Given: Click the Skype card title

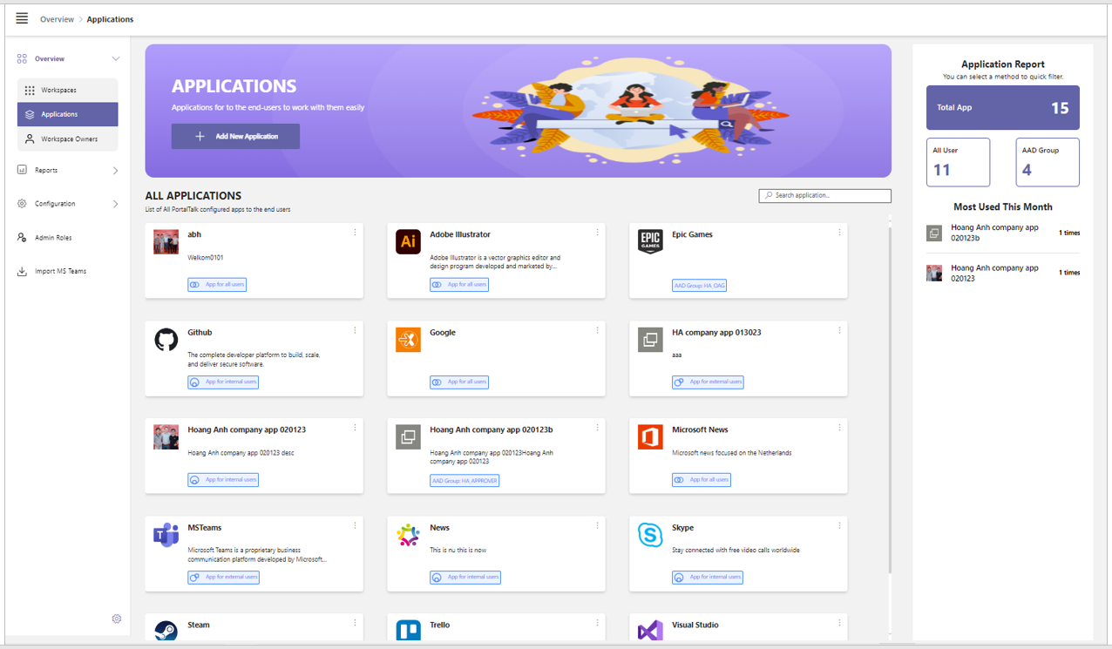Looking at the screenshot, I should (682, 527).
